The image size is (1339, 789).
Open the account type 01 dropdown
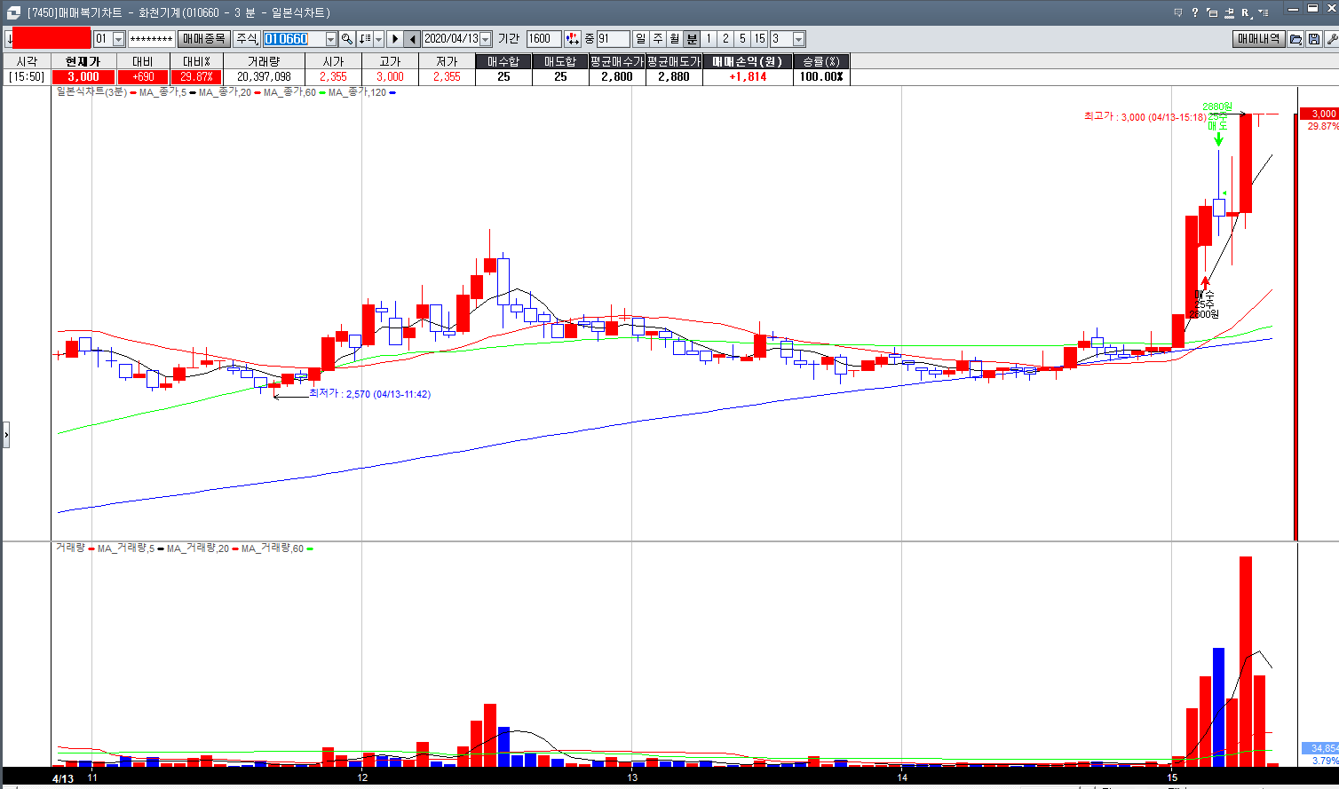coord(119,39)
